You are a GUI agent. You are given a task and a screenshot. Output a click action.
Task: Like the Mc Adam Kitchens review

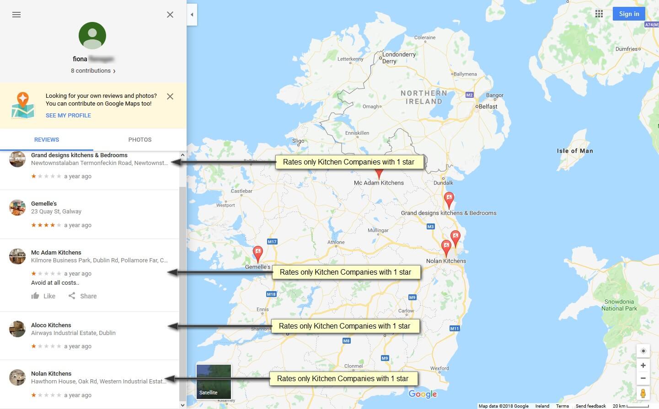pyautogui.click(x=43, y=296)
